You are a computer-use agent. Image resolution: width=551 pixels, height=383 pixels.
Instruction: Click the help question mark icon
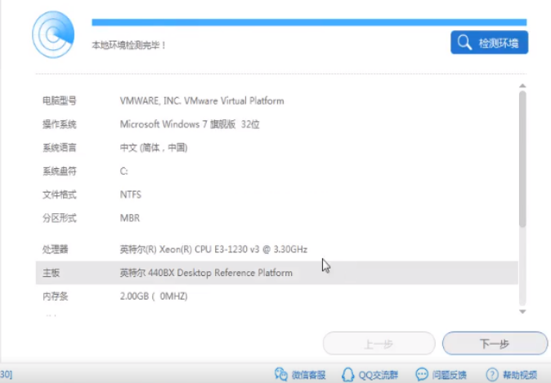[492, 375]
